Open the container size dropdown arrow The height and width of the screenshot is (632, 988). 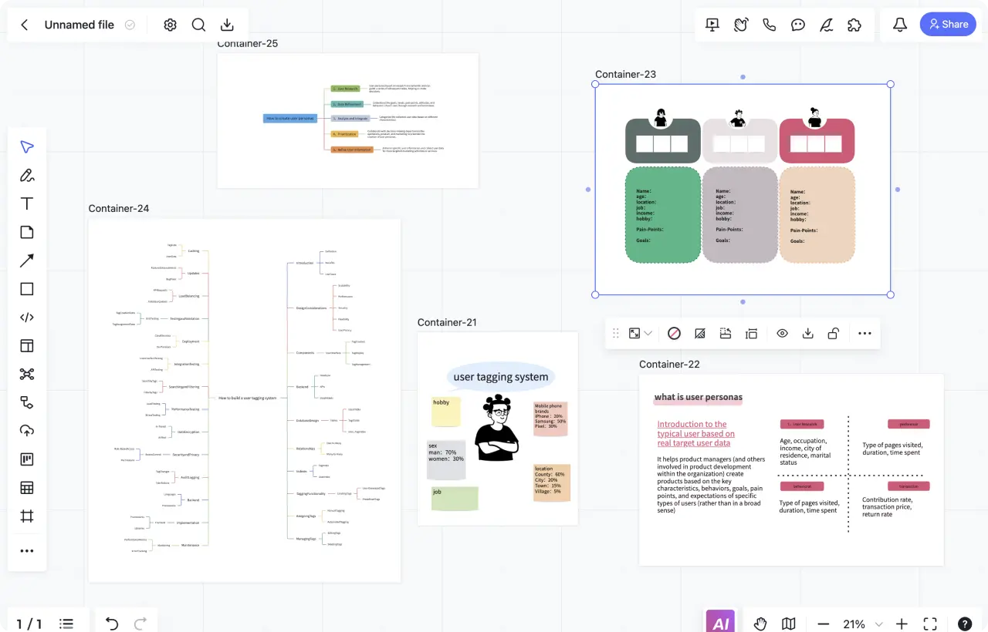pyautogui.click(x=648, y=334)
